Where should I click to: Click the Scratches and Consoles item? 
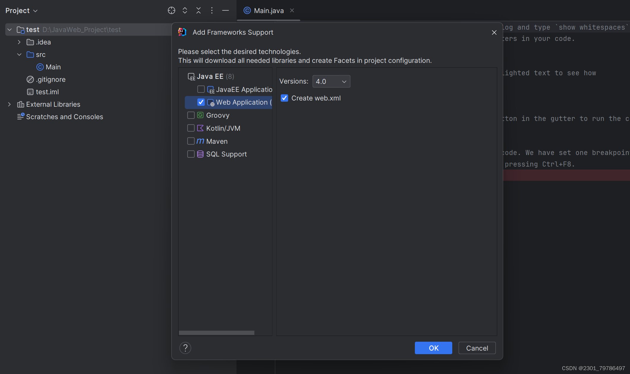pyautogui.click(x=65, y=117)
